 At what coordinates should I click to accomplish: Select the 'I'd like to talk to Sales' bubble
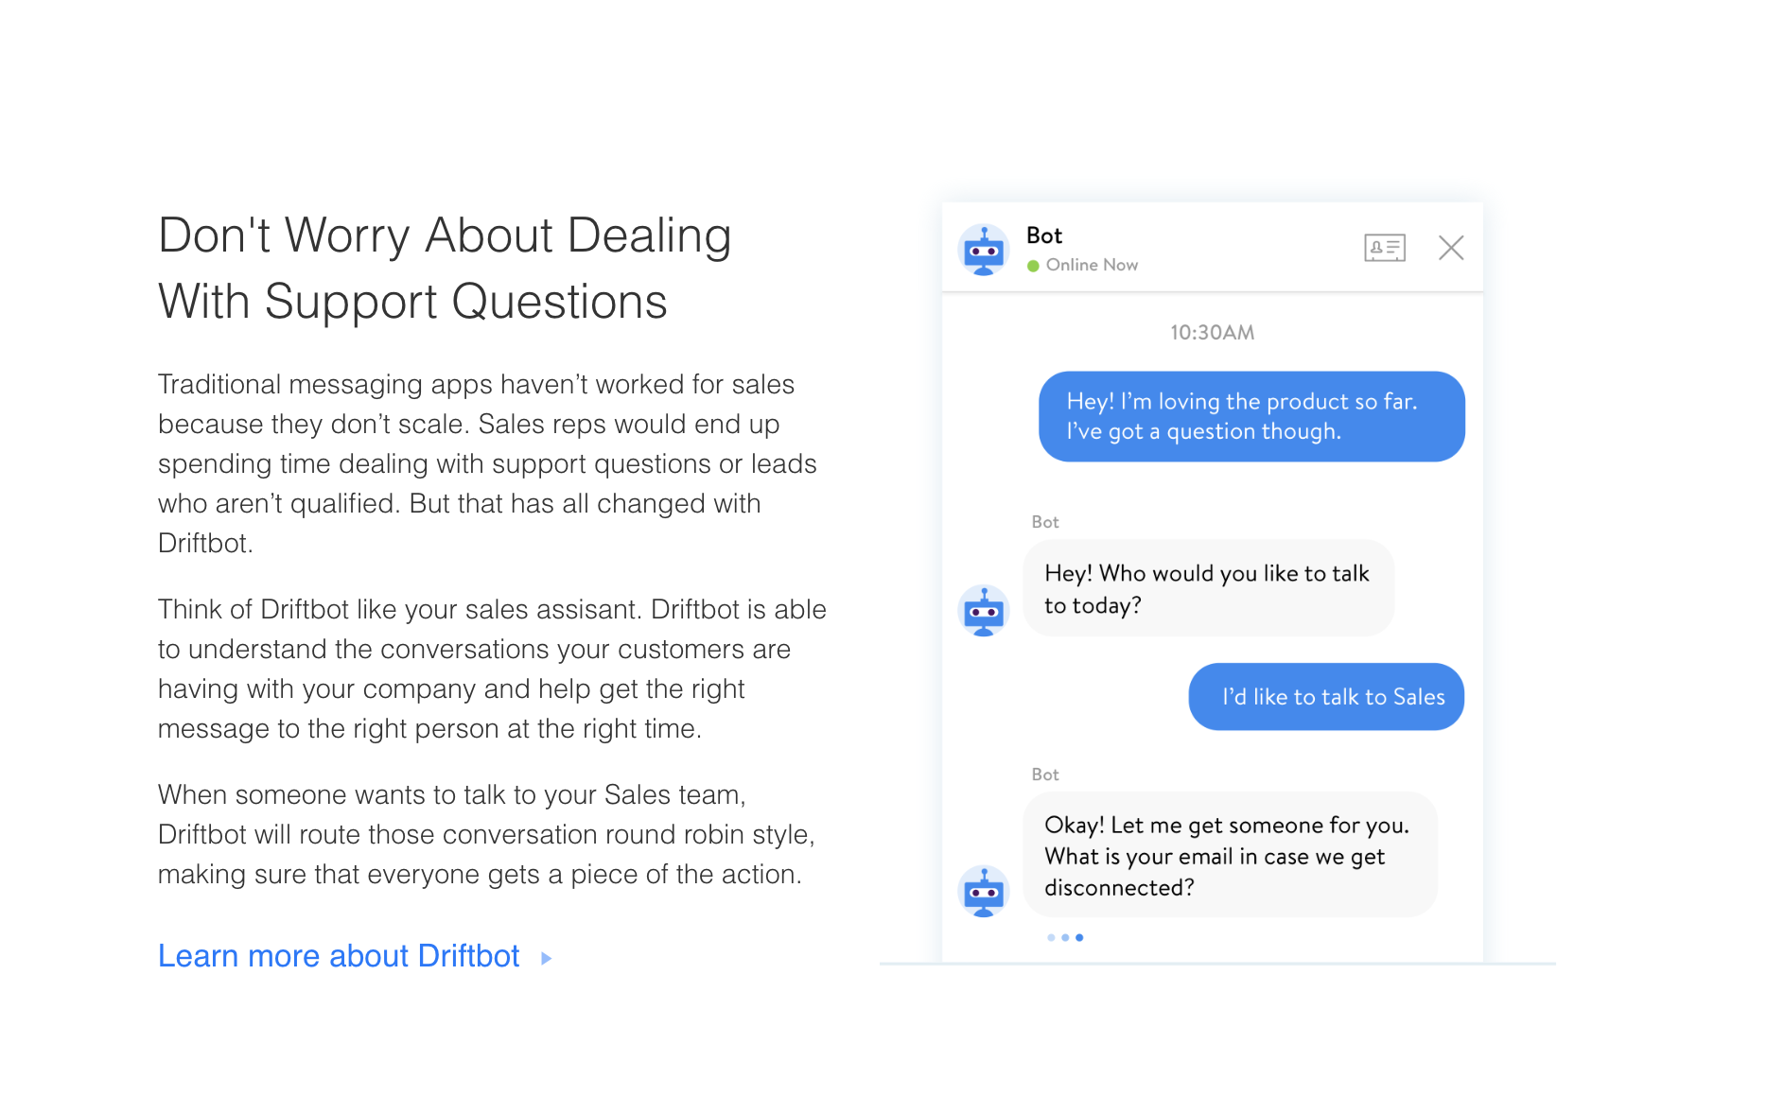(x=1326, y=697)
